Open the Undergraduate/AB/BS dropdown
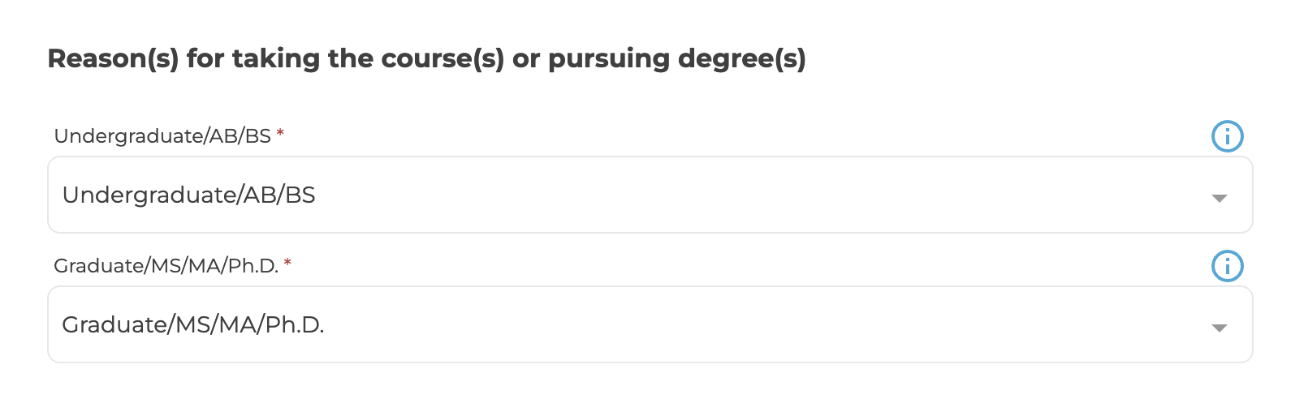 [x=650, y=195]
